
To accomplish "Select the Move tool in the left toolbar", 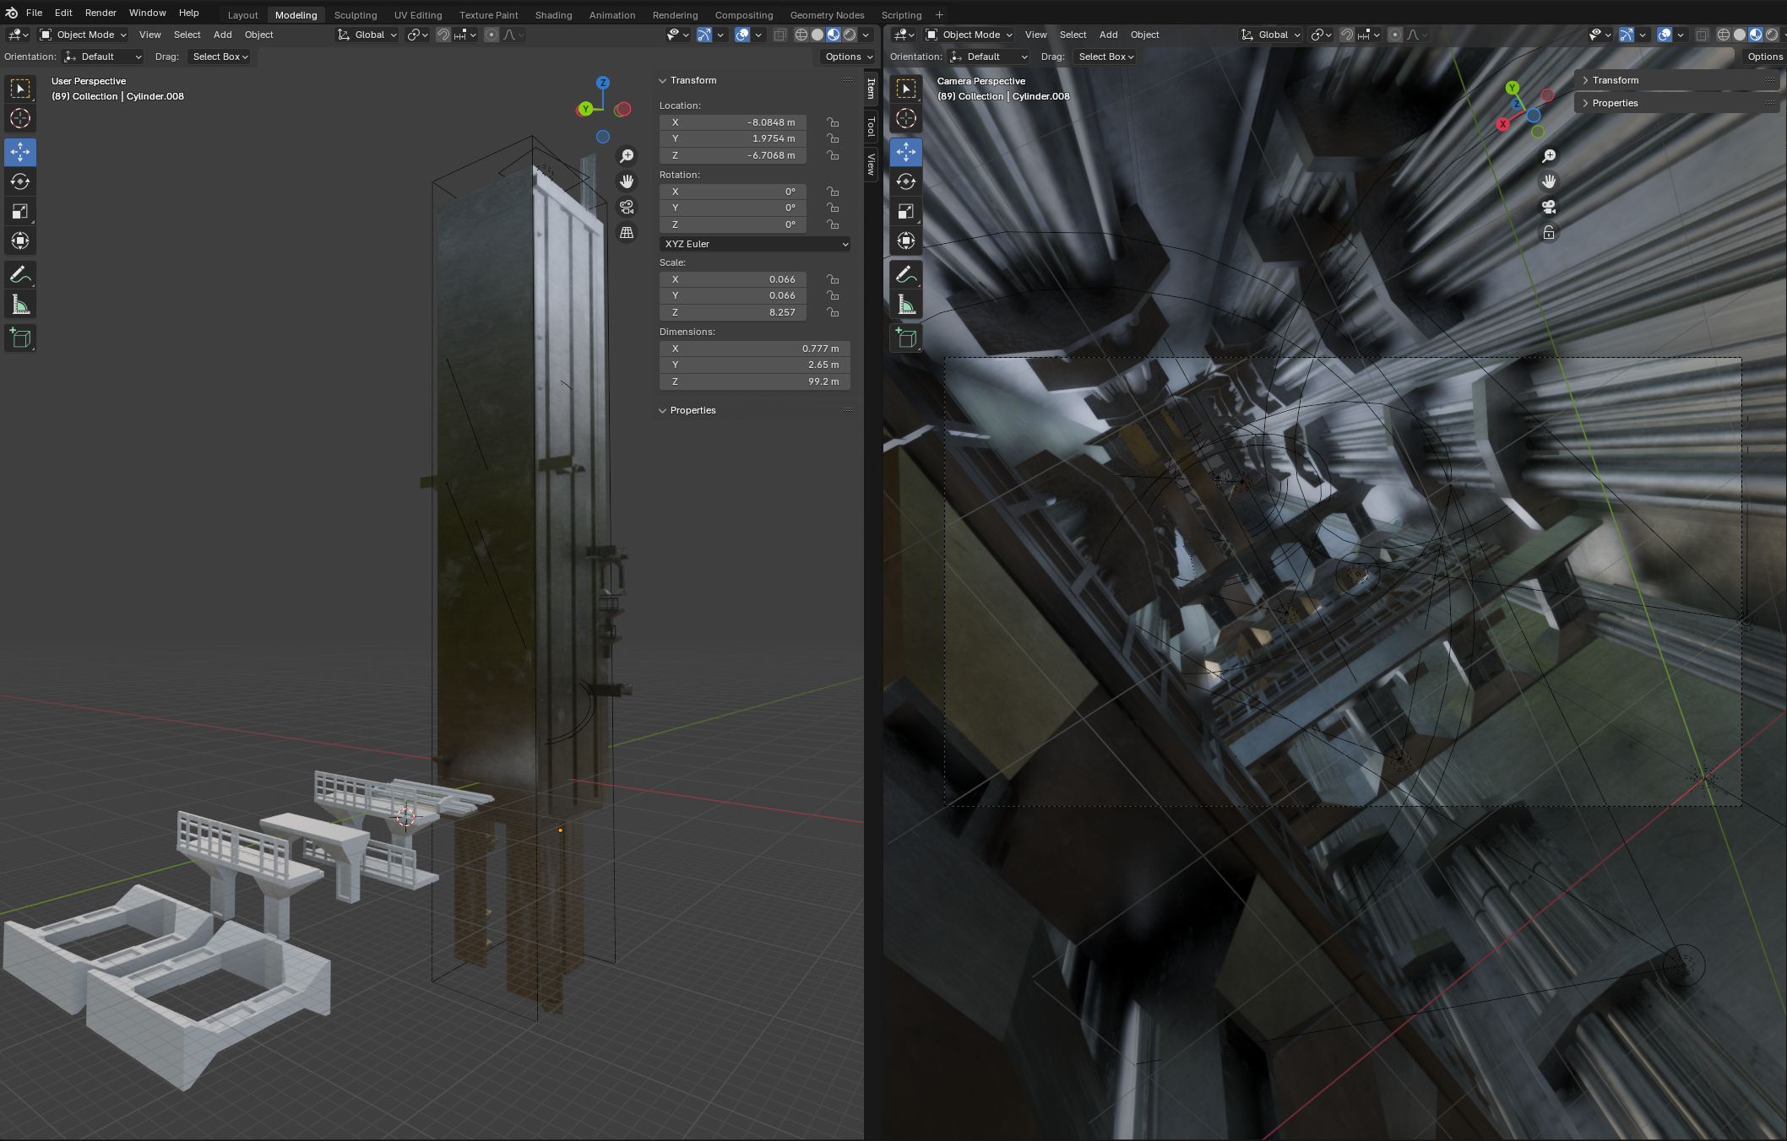I will [19, 152].
